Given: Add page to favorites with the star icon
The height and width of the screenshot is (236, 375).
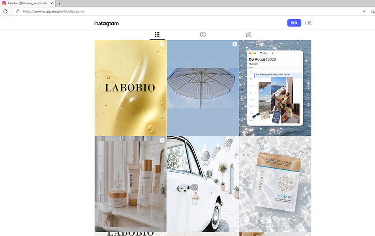Looking at the screenshot, I should click(x=373, y=11).
